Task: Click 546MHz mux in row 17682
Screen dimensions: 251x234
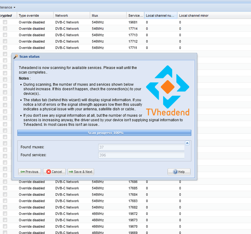Action: click(x=98, y=207)
